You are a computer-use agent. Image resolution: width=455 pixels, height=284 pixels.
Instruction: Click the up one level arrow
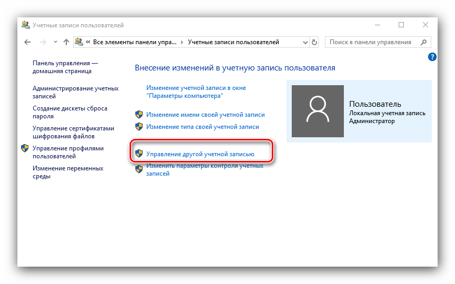click(66, 42)
